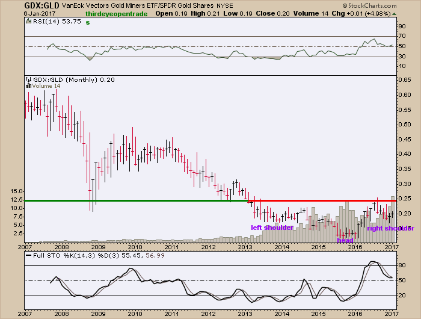Click the 2013 year label under price panel
421x319 pixels.
click(245, 247)
